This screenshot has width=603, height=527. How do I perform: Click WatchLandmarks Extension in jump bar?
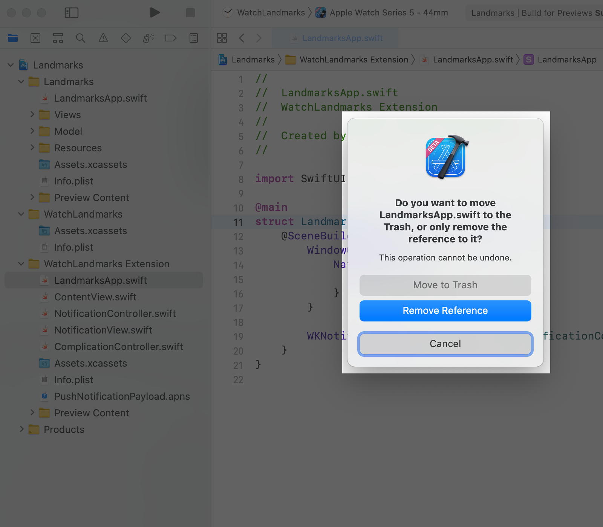click(x=354, y=60)
